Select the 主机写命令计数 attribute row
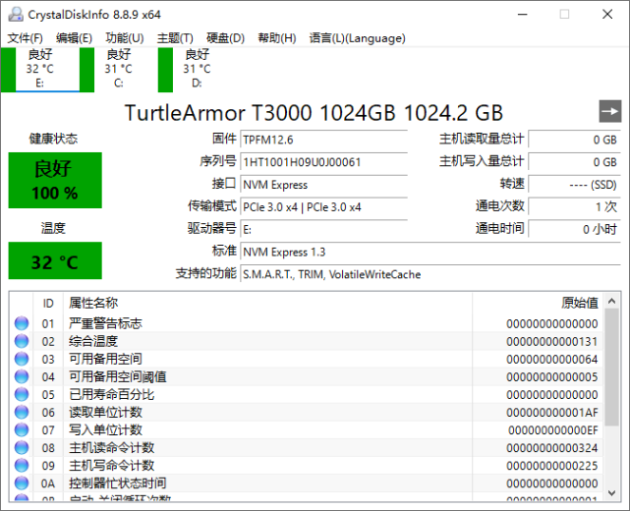 coord(306,465)
